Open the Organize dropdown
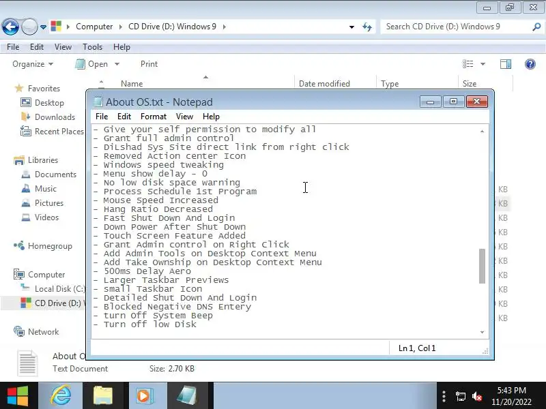This screenshot has width=546, height=409. click(33, 64)
